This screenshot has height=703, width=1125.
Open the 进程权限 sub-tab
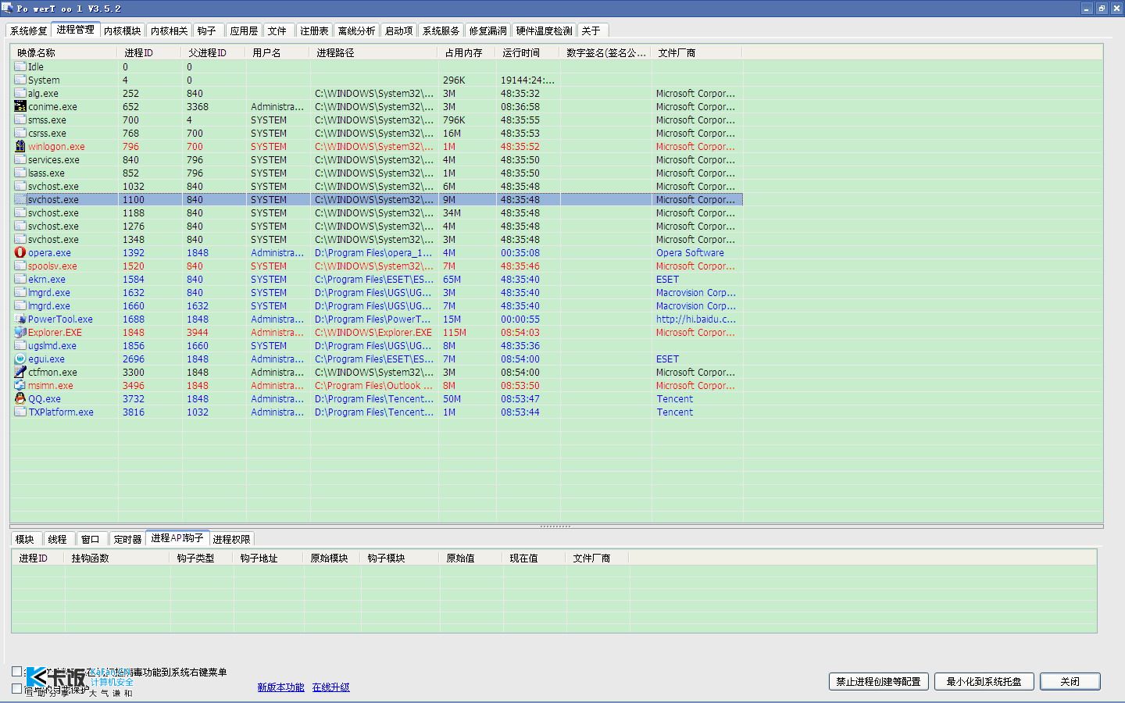231,539
